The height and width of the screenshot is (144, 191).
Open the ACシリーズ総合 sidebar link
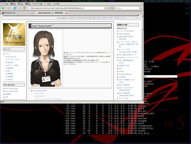pos(13,65)
